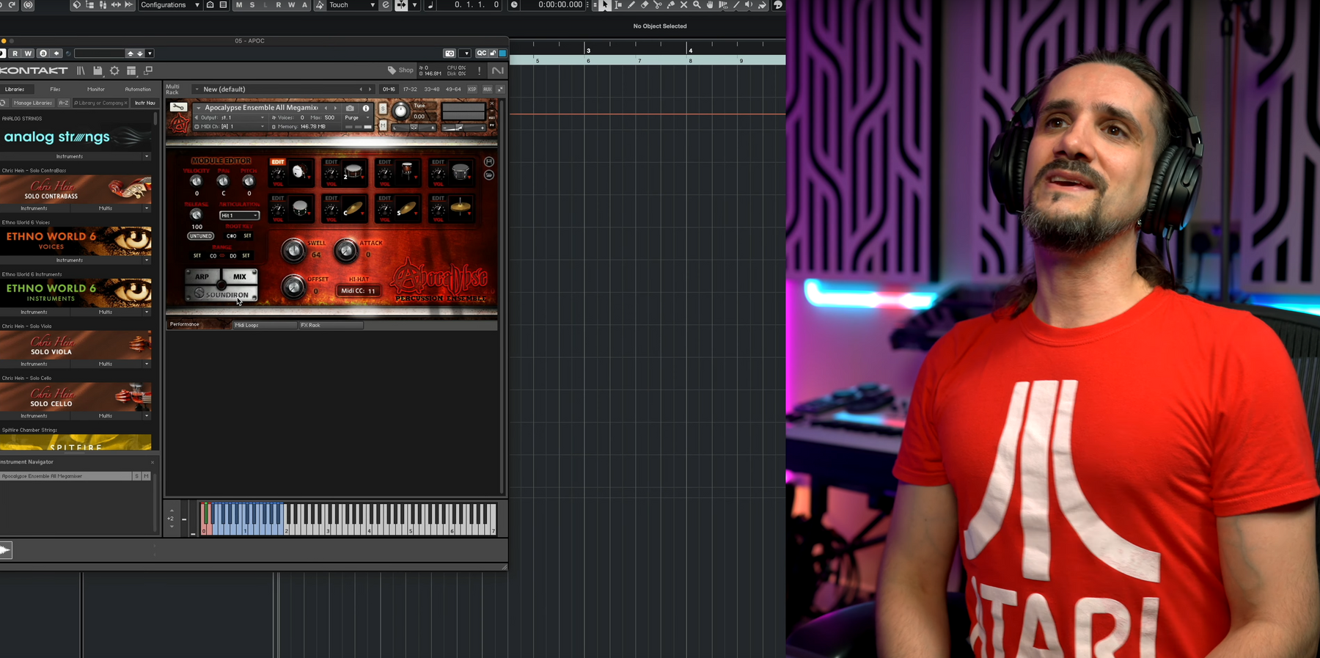The image size is (1320, 658).
Task: Toggle the UNTUNED button in Module Editor
Action: coord(200,236)
